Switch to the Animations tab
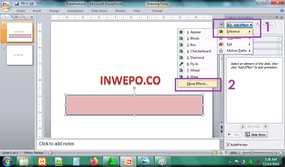 (75, 11)
